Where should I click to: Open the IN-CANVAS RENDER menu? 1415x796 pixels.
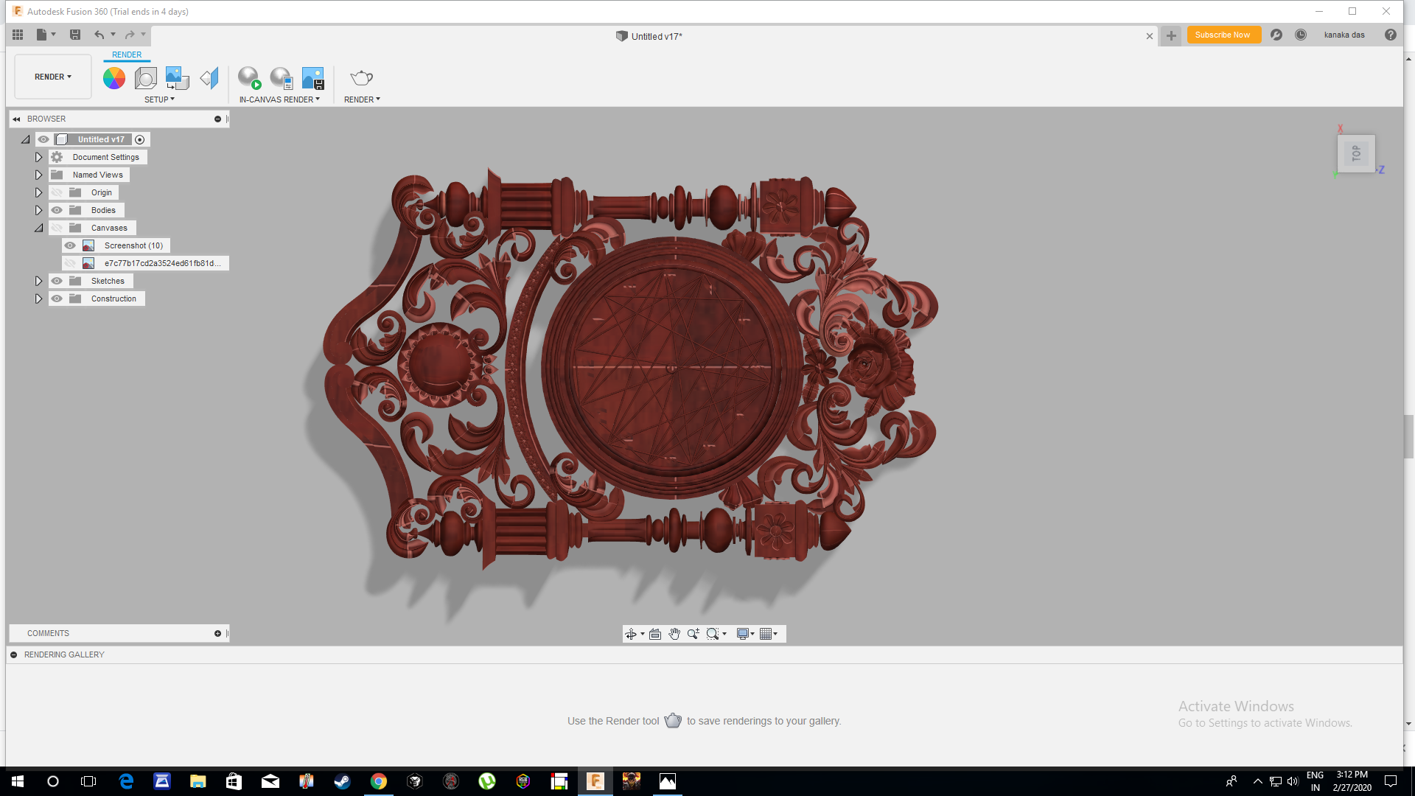pos(279,99)
